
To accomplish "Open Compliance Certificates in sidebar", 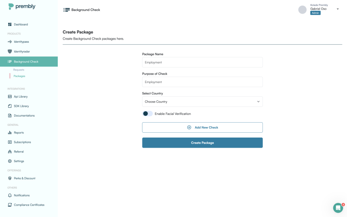I will click(29, 205).
